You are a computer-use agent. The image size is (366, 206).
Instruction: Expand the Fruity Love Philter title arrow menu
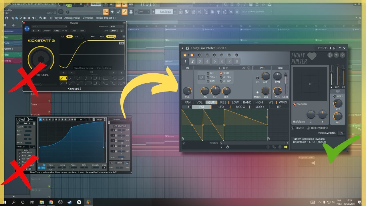click(x=183, y=48)
